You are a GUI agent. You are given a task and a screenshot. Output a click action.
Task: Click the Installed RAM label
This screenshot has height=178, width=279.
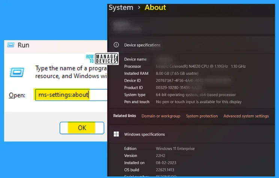136,73
